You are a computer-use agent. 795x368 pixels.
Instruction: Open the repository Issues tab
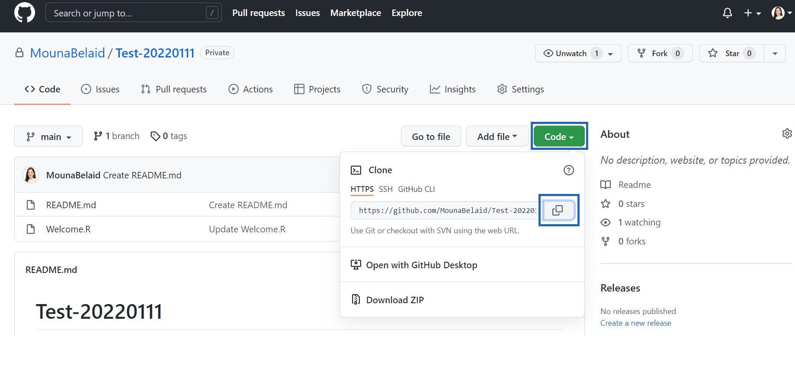coord(100,89)
